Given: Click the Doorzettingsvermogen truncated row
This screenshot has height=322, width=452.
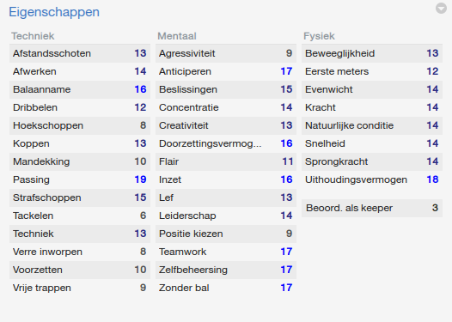Looking at the screenshot, I should (x=226, y=143).
